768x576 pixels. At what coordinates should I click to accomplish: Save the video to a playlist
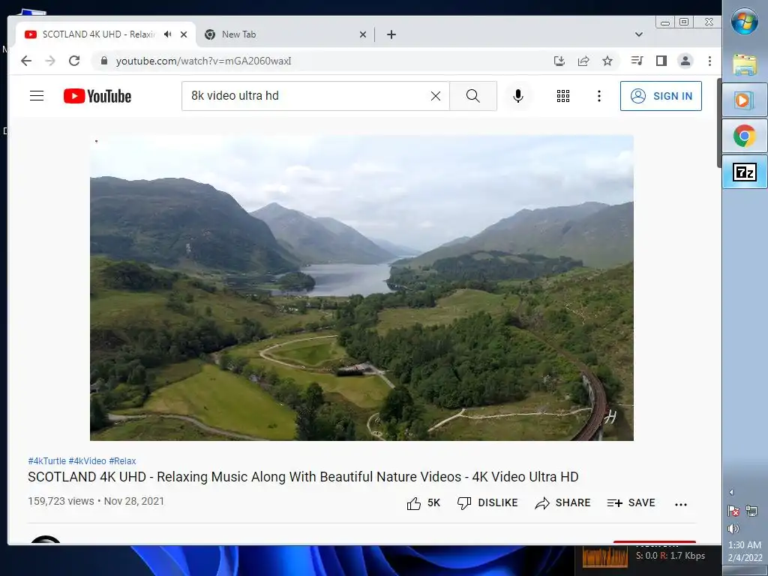pyautogui.click(x=631, y=503)
